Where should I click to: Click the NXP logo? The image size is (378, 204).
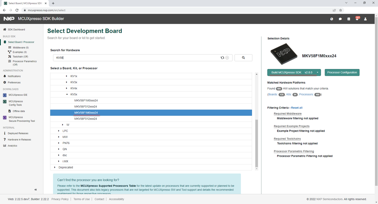pyautogui.click(x=9, y=19)
